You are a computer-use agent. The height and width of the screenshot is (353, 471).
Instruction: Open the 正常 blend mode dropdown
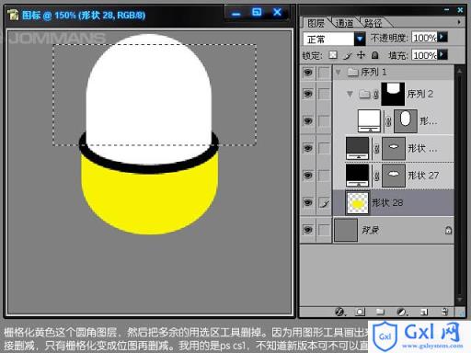click(360, 39)
